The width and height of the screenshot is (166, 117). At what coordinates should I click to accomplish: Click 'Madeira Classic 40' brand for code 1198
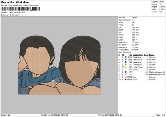(157, 75)
